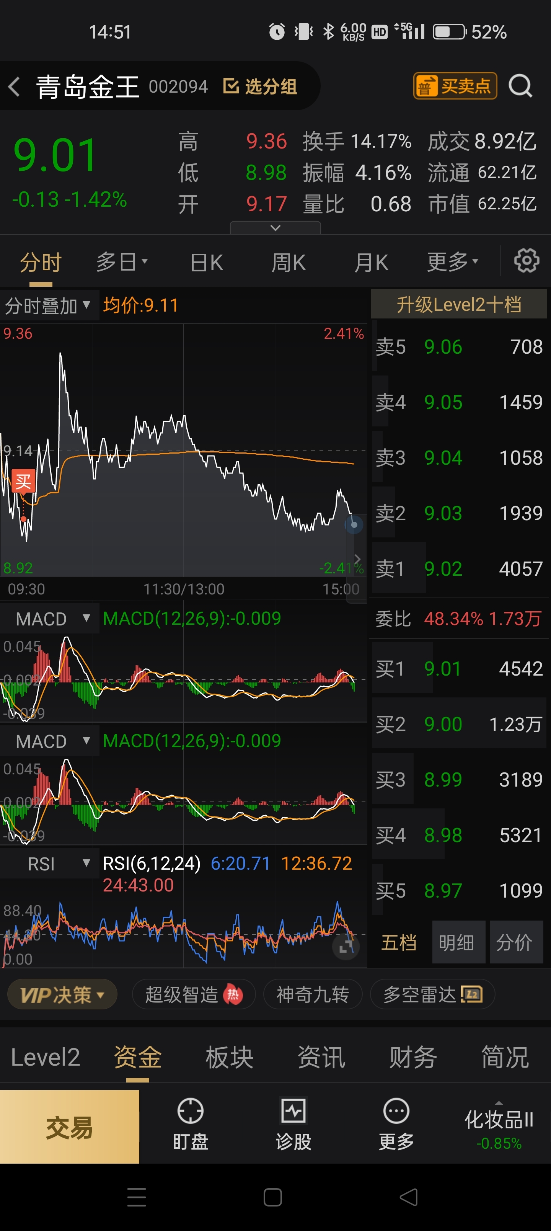Switch to the 资讯 news tab
The width and height of the screenshot is (551, 1231).
pyautogui.click(x=321, y=1057)
